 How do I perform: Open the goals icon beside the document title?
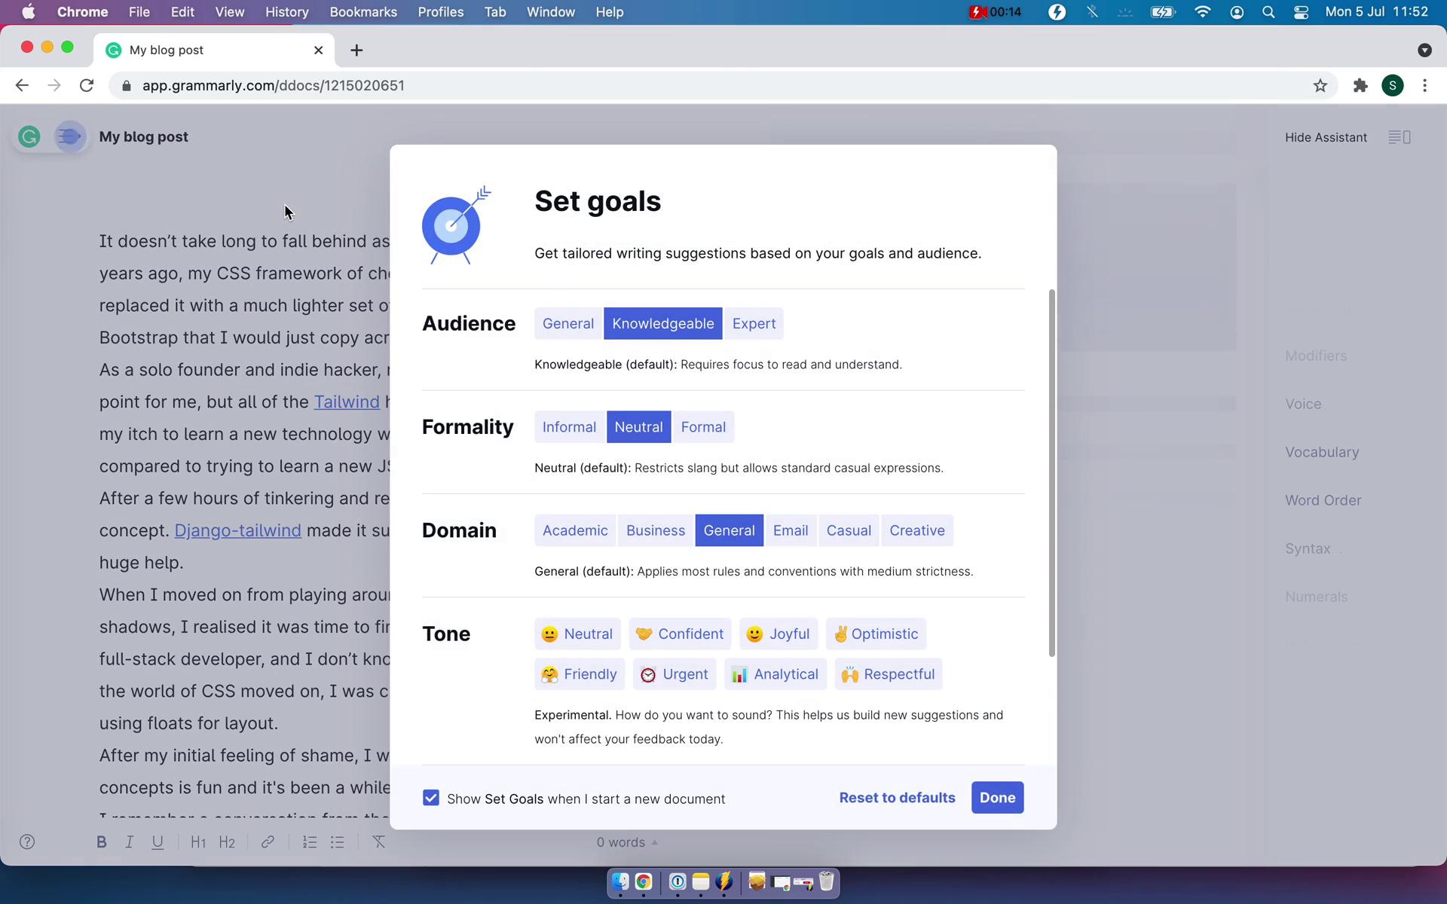[70, 137]
